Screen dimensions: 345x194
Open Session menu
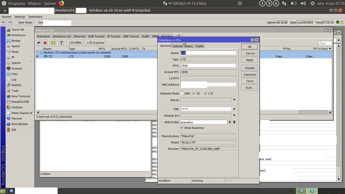(6, 17)
